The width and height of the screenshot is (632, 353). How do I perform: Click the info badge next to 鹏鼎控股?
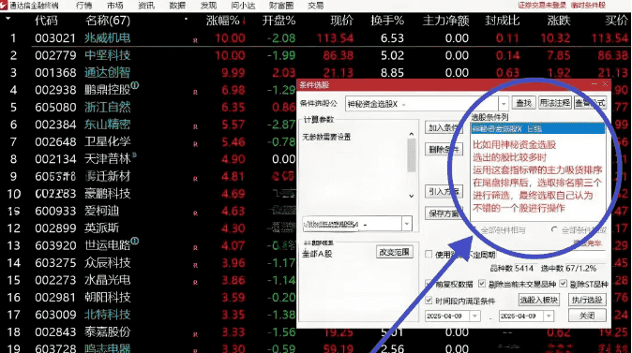click(135, 85)
